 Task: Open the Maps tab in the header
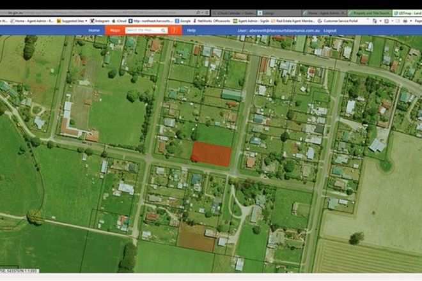pos(114,30)
